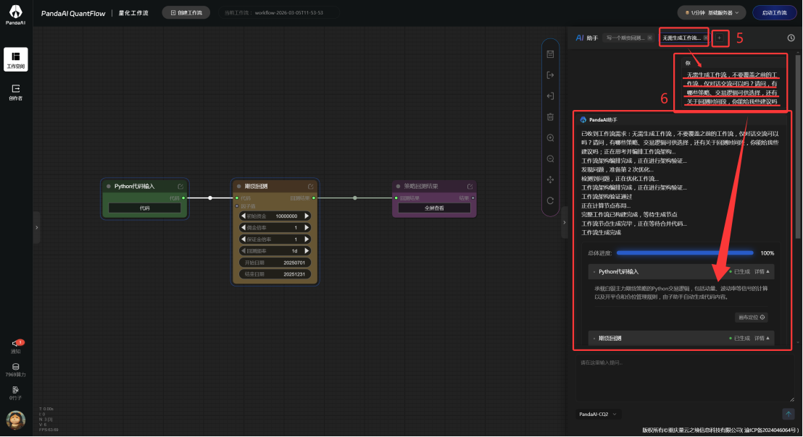Click the 0竹子 bamboo balance icon
The height and width of the screenshot is (437, 803).
[x=15, y=393]
